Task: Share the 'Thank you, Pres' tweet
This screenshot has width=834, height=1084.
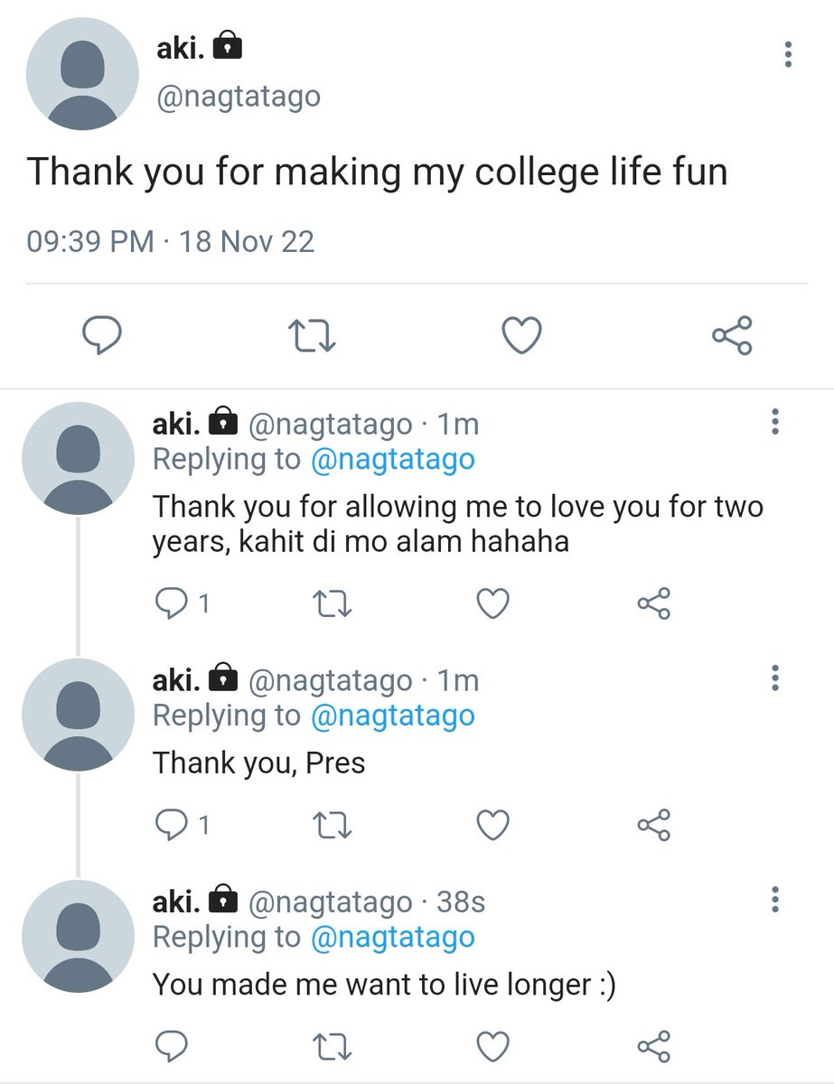Action: (x=653, y=825)
